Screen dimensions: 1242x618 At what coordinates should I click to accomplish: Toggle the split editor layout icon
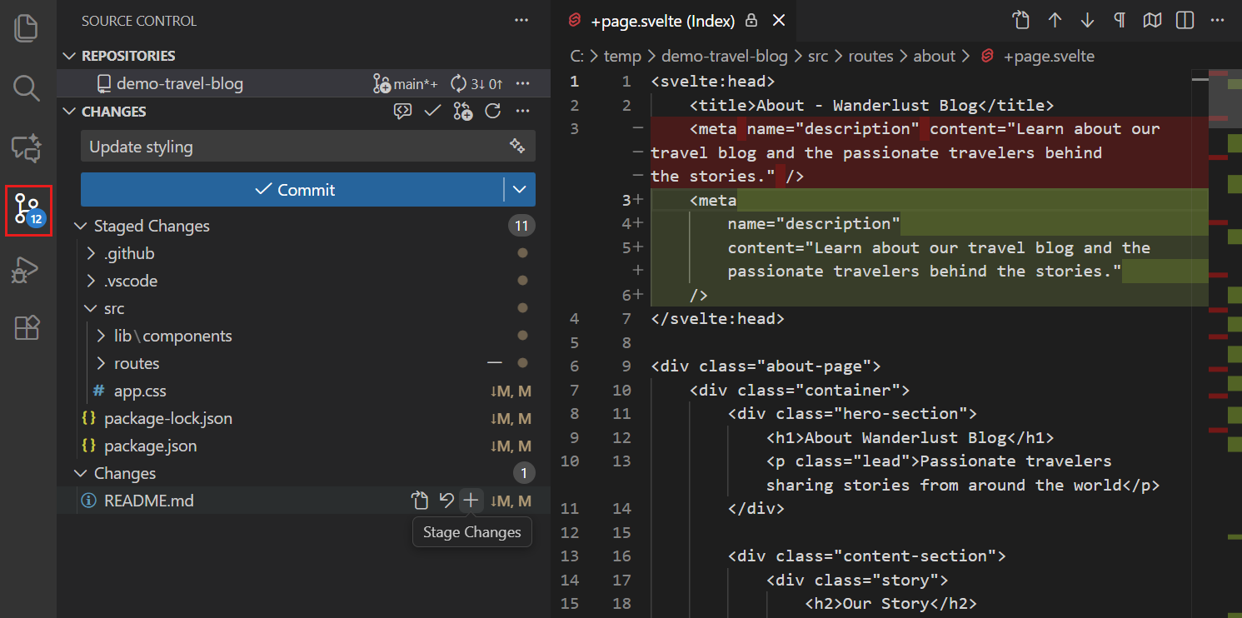tap(1184, 20)
